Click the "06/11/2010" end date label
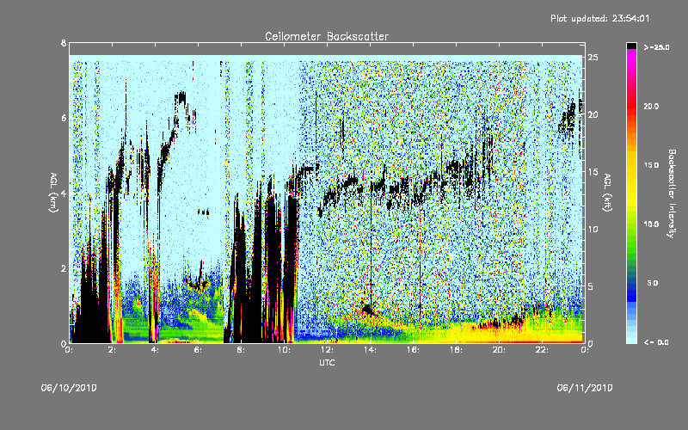This screenshot has width=688, height=430. (585, 388)
